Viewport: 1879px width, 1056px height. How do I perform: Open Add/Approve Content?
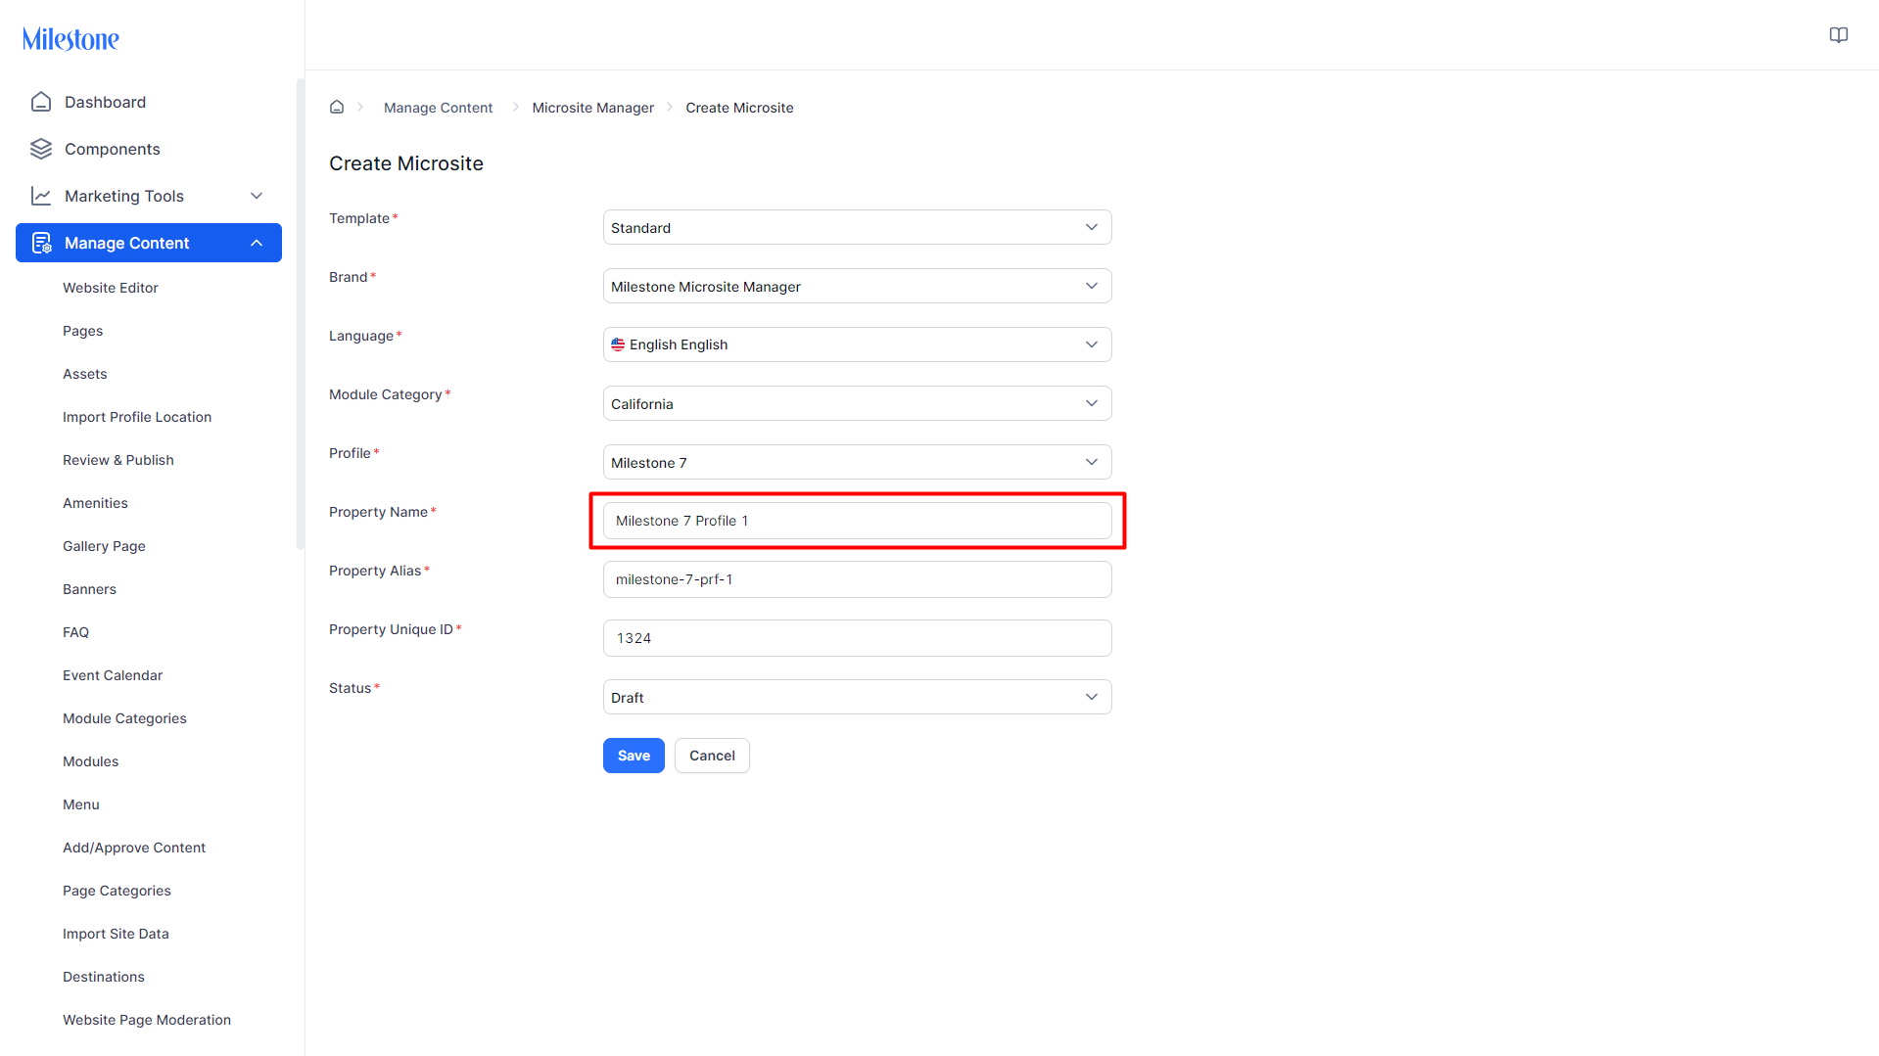point(134,848)
